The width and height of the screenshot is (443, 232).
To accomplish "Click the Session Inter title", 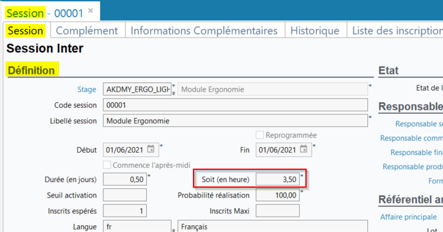I will click(45, 48).
